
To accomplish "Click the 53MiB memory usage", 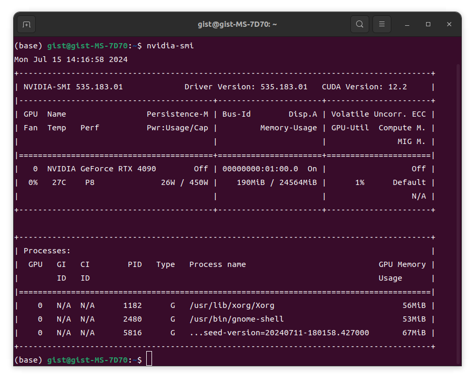I will pyautogui.click(x=414, y=319).
